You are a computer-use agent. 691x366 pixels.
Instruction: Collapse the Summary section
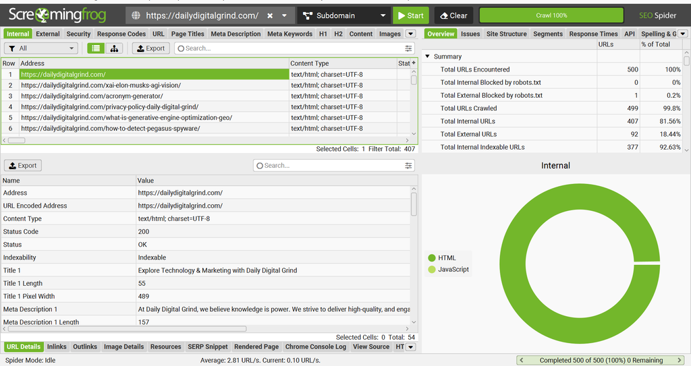[427, 57]
